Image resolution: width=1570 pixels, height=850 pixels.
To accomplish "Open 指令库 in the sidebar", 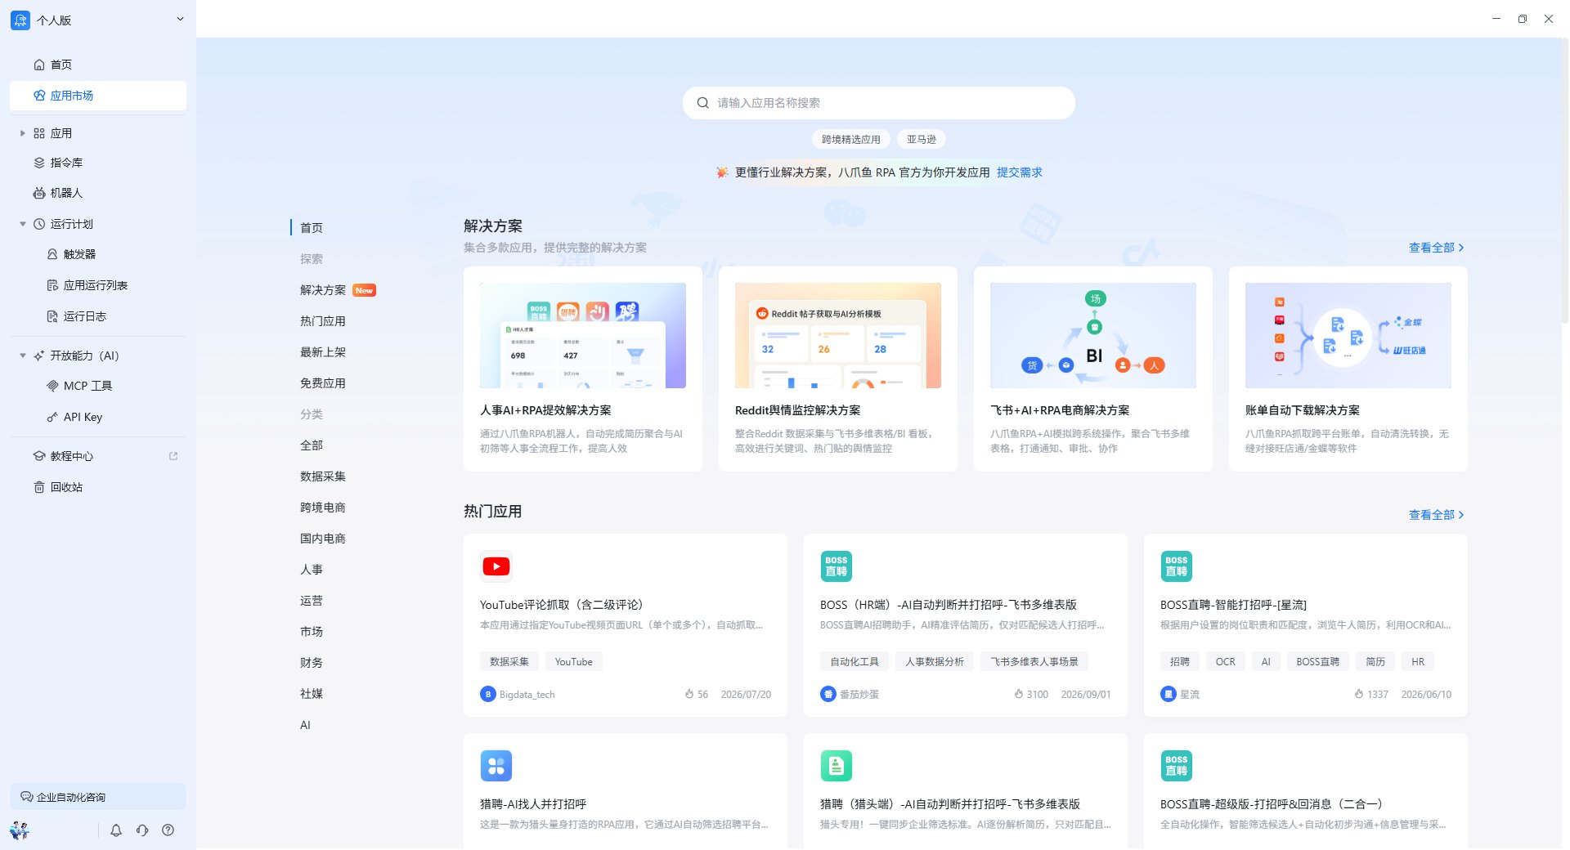I will pyautogui.click(x=98, y=163).
